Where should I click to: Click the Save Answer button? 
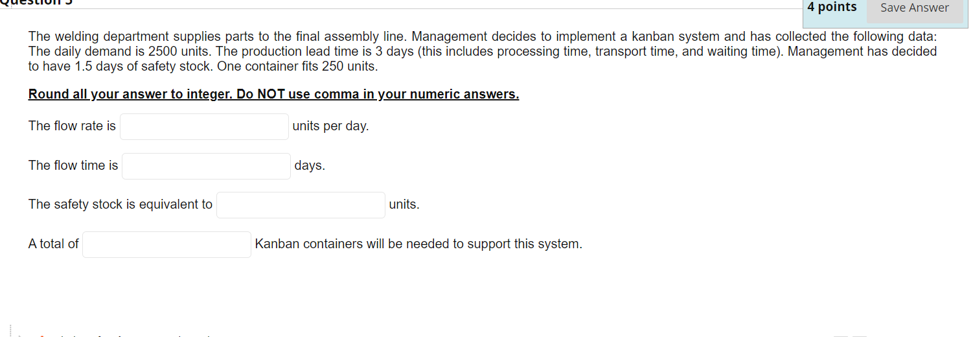[x=914, y=8]
